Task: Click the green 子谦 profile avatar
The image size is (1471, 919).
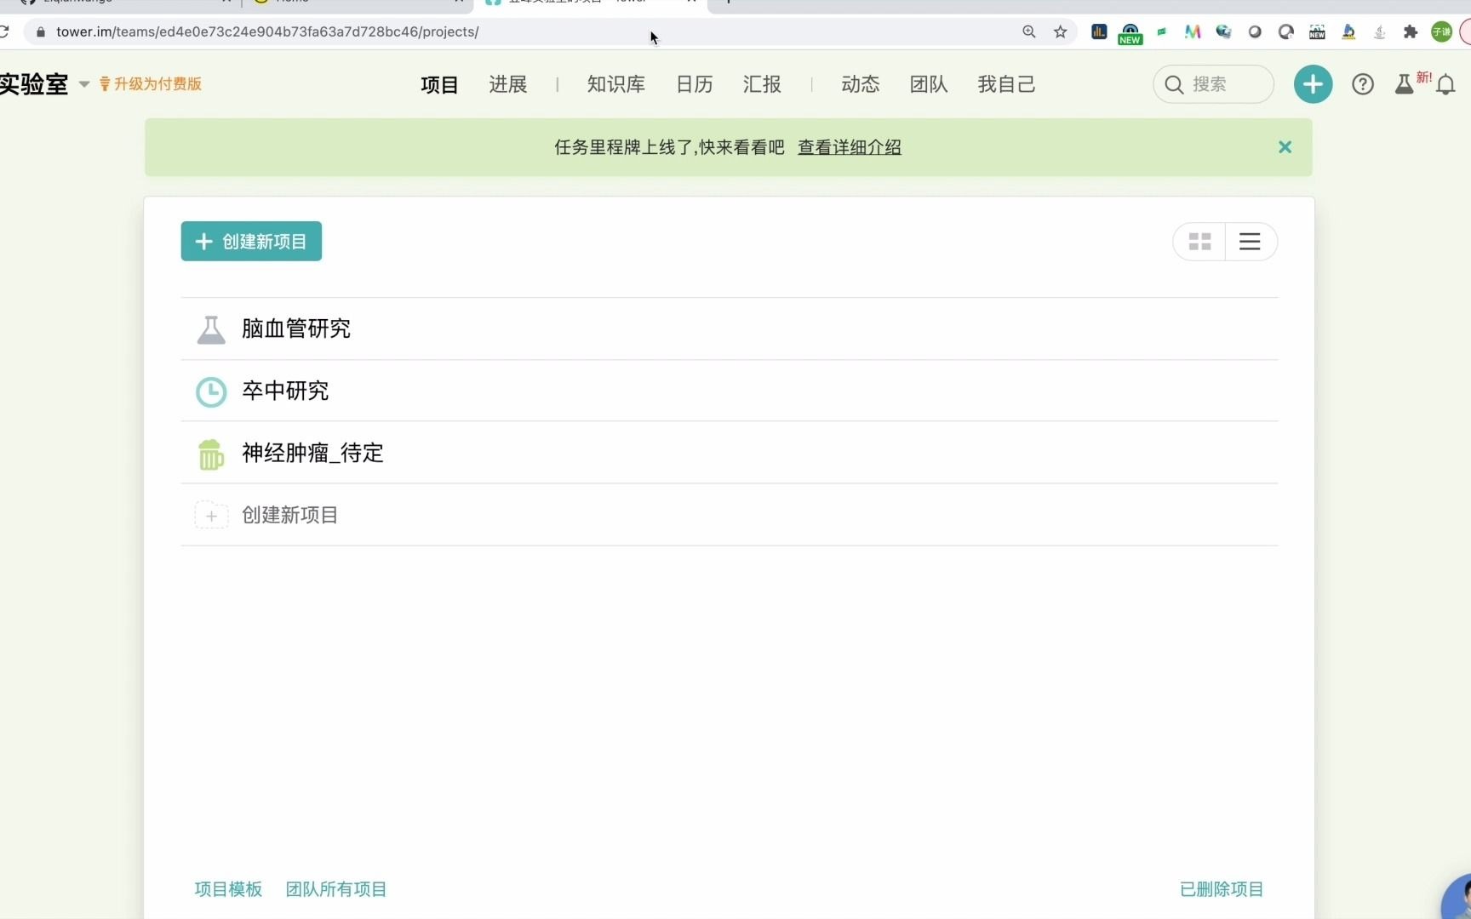Action: [x=1441, y=32]
